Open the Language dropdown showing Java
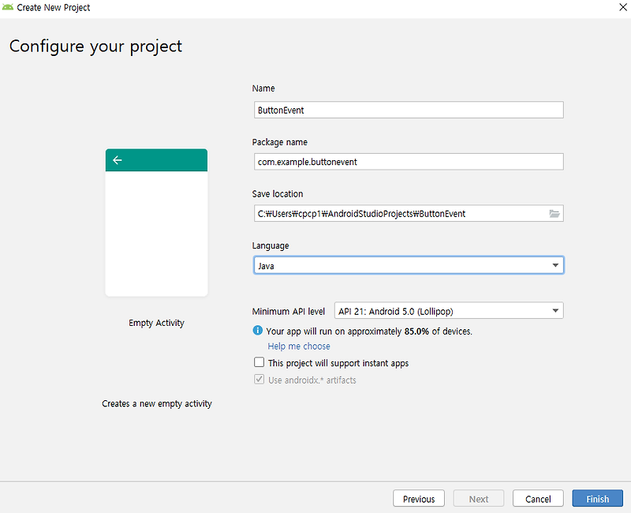631x513 pixels. pos(407,266)
